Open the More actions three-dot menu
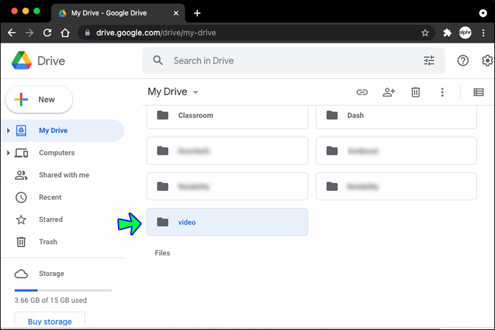Screen dimensions: 495x330 [x=442, y=92]
